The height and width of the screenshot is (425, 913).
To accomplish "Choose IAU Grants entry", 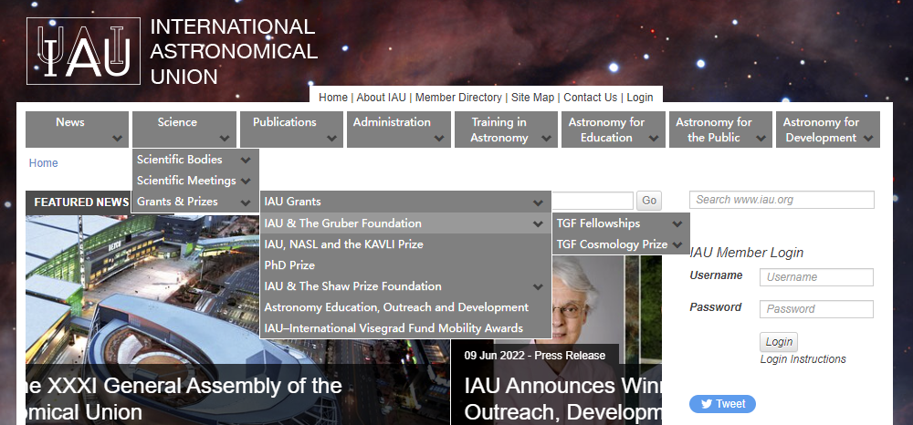I will 405,202.
